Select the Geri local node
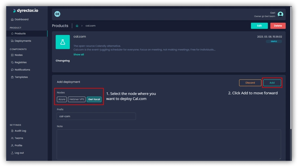The image size is (298, 167). coord(94,99)
